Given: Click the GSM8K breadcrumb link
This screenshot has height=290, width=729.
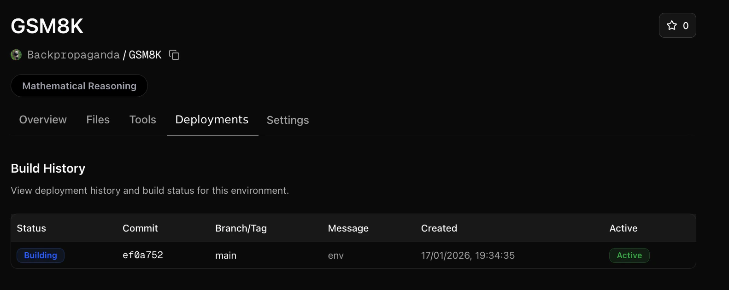Looking at the screenshot, I should (x=145, y=55).
